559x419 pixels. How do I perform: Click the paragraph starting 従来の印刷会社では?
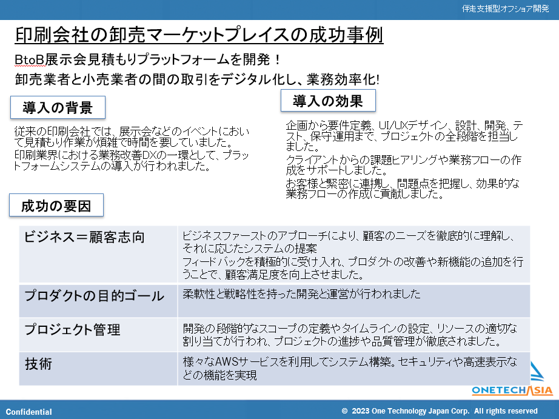coord(132,136)
